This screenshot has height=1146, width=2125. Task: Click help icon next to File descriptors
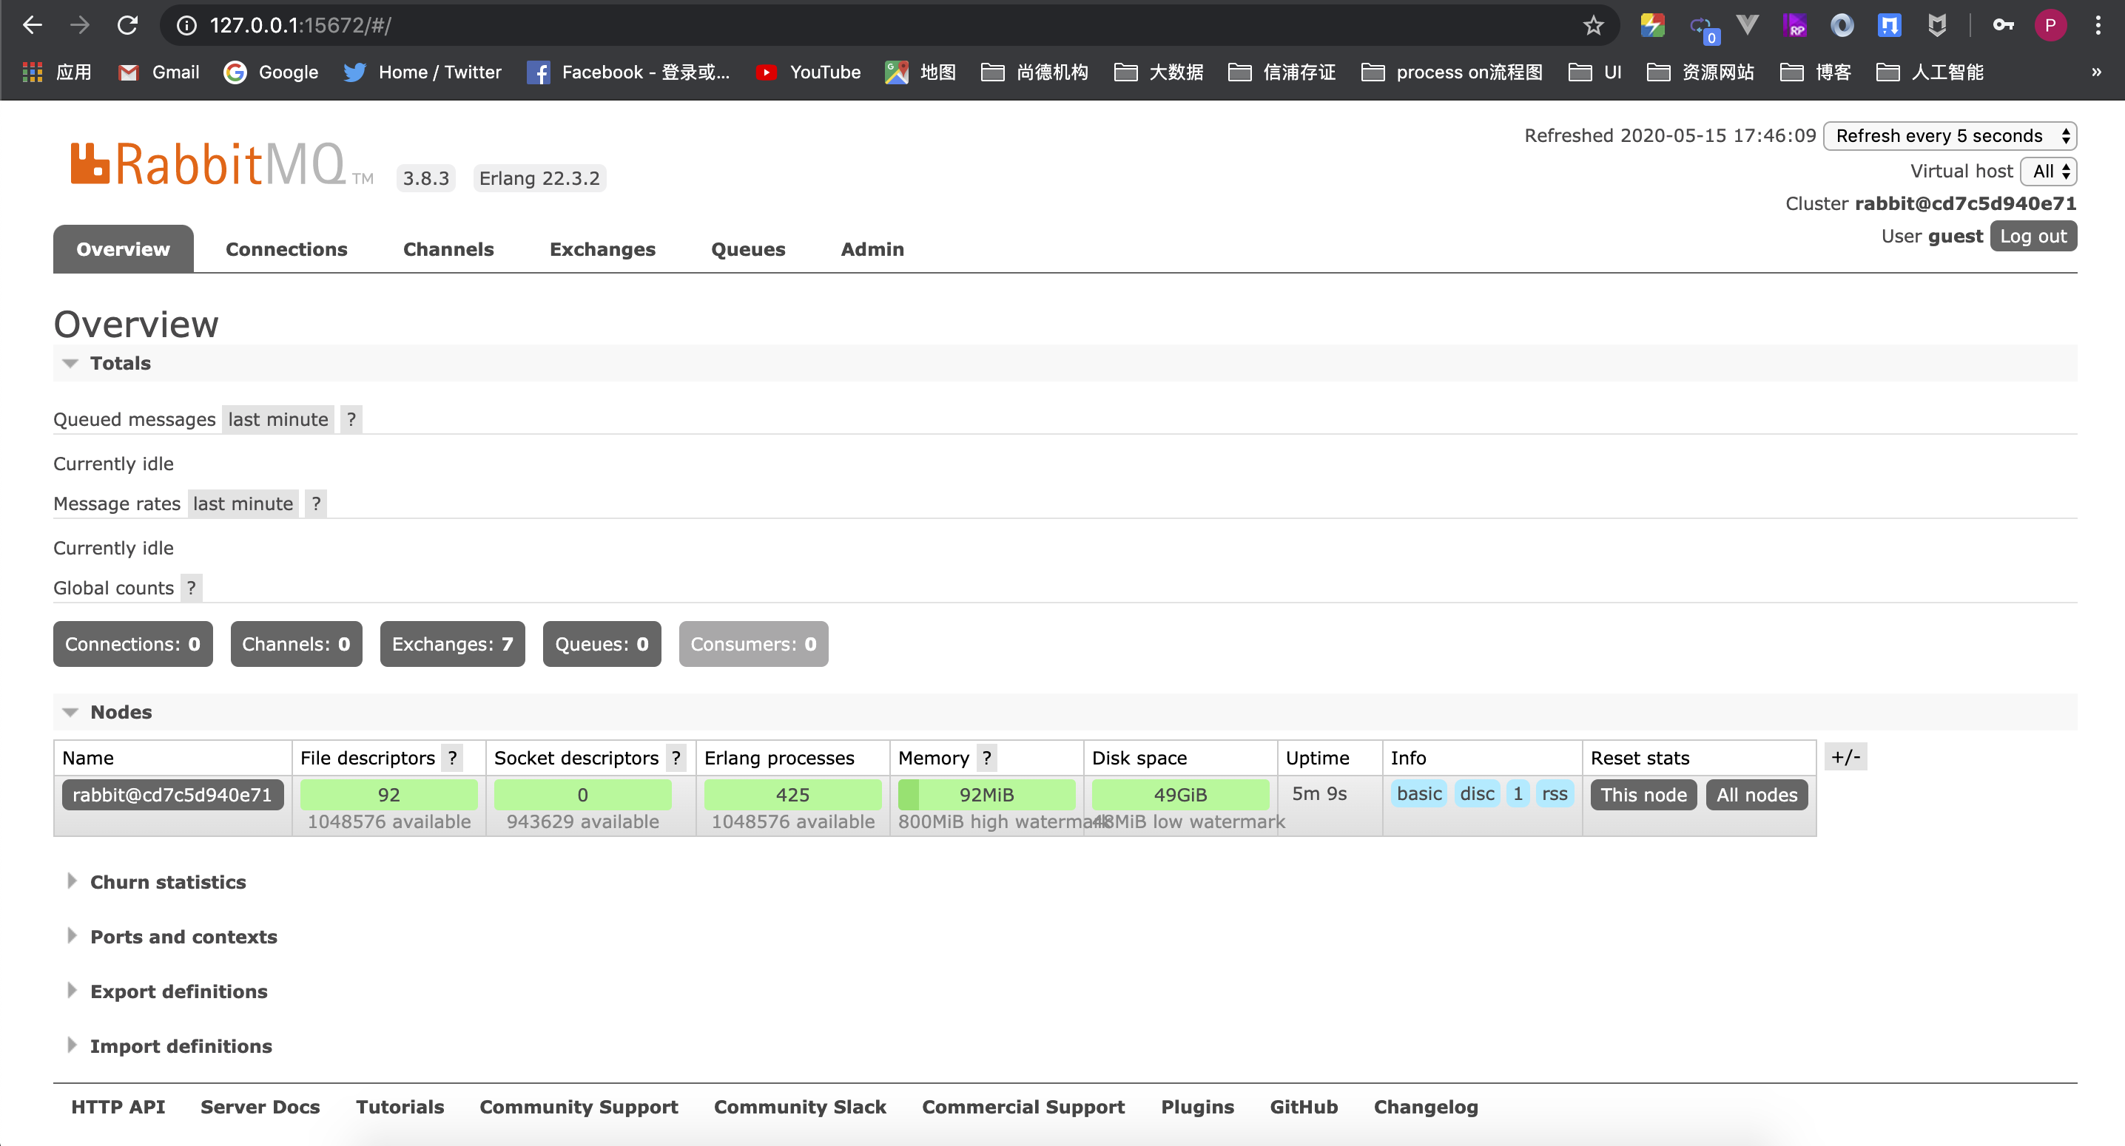pos(452,758)
